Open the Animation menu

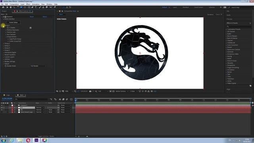coord(36,4)
